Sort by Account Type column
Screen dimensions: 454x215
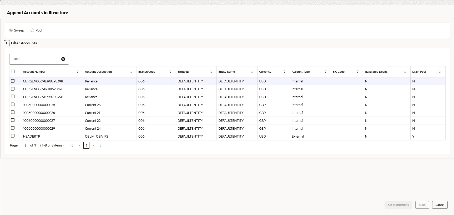point(325,72)
